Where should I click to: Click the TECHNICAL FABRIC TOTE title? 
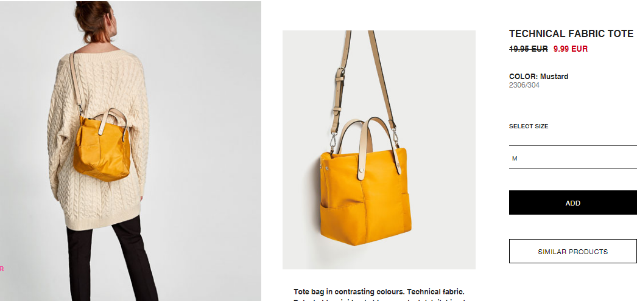click(x=571, y=33)
